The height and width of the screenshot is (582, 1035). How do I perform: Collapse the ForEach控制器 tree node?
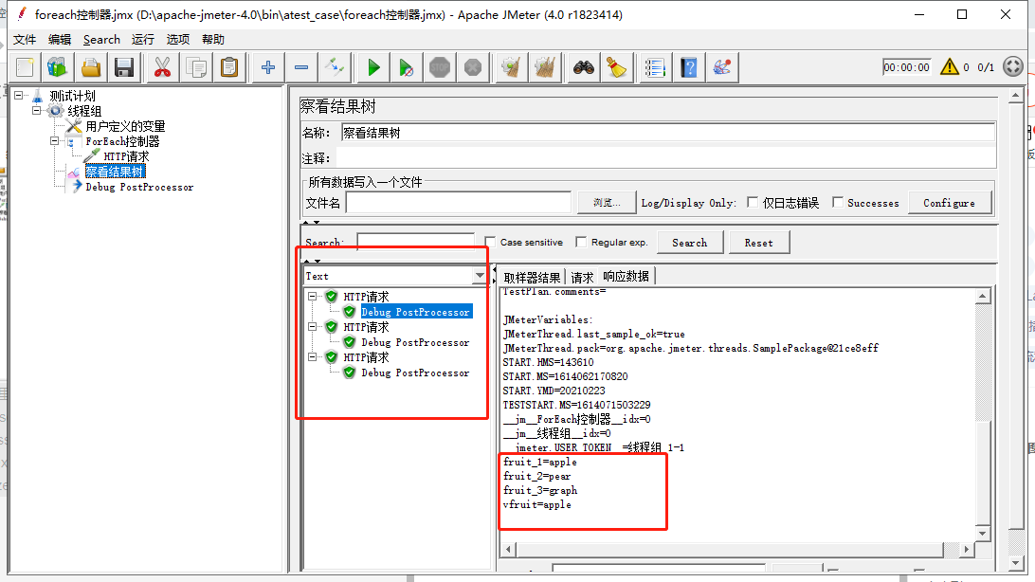[x=55, y=141]
